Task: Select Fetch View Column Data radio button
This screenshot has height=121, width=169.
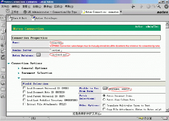Action: [104, 99]
